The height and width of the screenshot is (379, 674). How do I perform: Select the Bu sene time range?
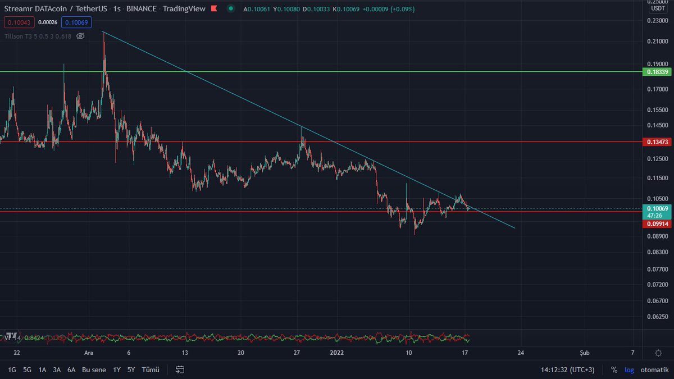point(94,369)
